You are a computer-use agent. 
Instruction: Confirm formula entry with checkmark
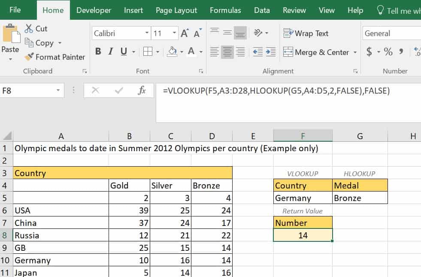pos(119,90)
